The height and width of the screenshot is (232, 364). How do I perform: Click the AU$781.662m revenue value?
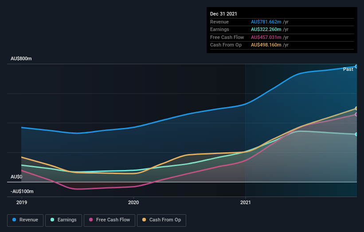point(266,22)
